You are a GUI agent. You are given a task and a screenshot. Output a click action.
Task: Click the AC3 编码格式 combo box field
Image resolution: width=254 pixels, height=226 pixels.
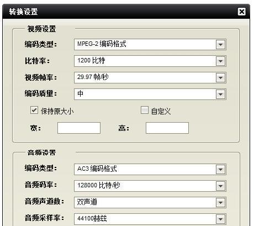(150, 170)
